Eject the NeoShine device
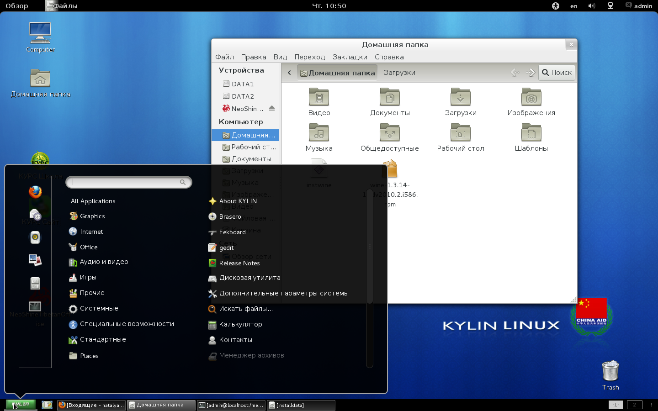This screenshot has width=658, height=411. tap(272, 109)
